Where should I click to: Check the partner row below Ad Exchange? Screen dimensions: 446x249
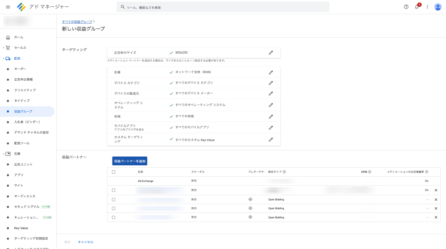pos(113,190)
